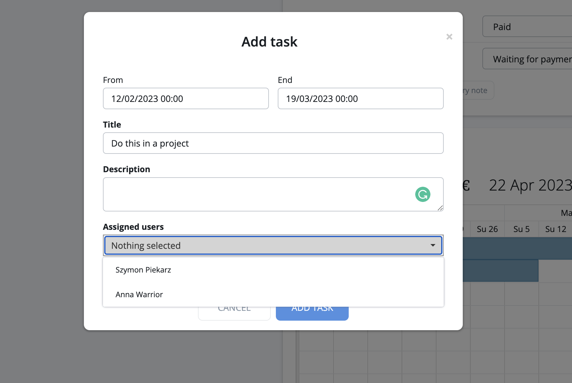
Task: Grab the Description textarea resize handle
Action: [x=440, y=208]
